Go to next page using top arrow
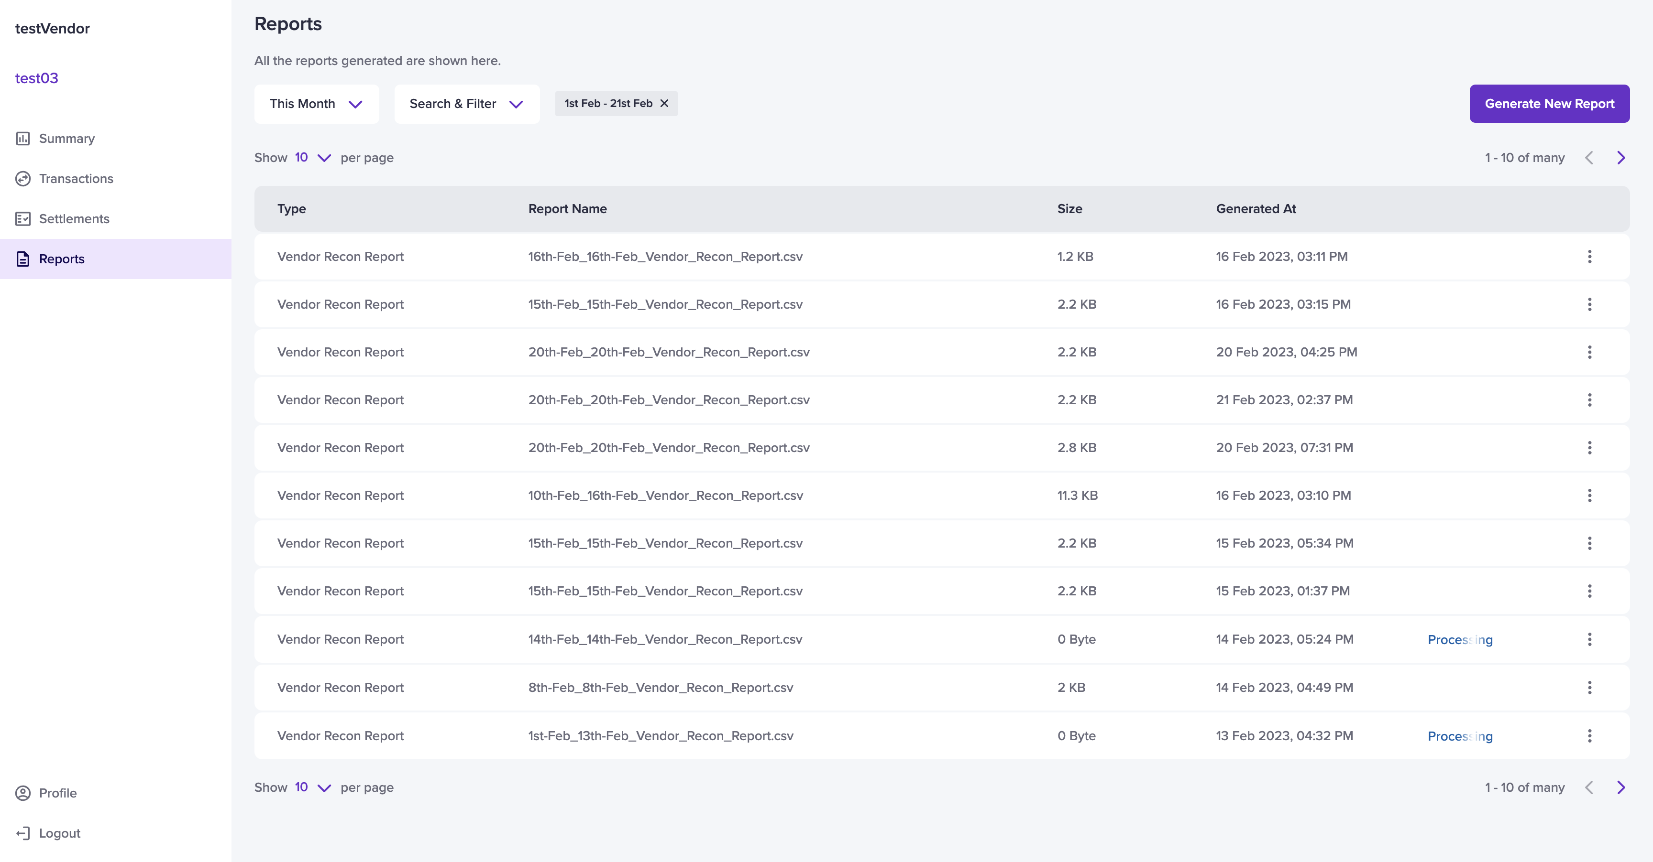Screen dimensions: 1653x862 click(x=1621, y=158)
